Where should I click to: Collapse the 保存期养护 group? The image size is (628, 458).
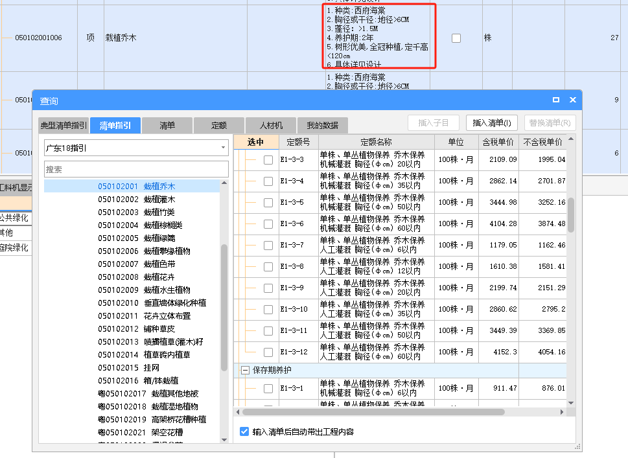click(245, 371)
